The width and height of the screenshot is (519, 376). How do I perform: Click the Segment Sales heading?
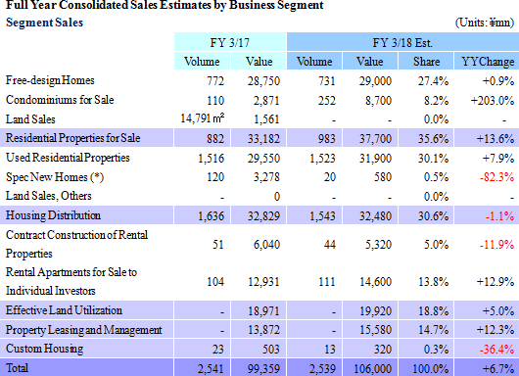44,23
